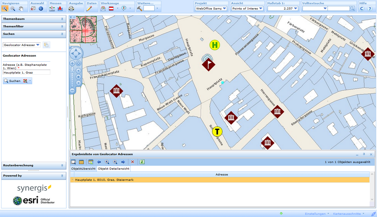The width and height of the screenshot is (377, 217).
Task: Open the printer icon under Ausgabe
Action: tap(72, 8)
